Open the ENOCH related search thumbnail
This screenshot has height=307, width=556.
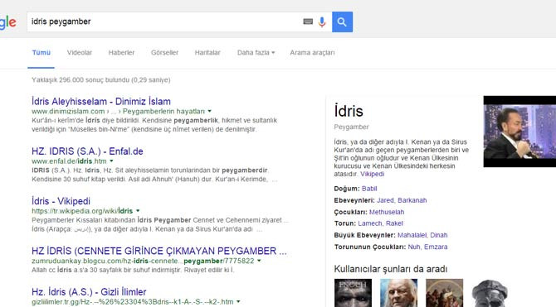[353, 293]
